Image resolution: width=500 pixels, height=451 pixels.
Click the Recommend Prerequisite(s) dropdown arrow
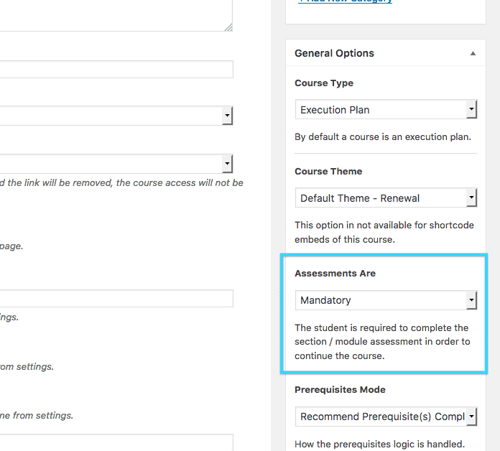471,417
